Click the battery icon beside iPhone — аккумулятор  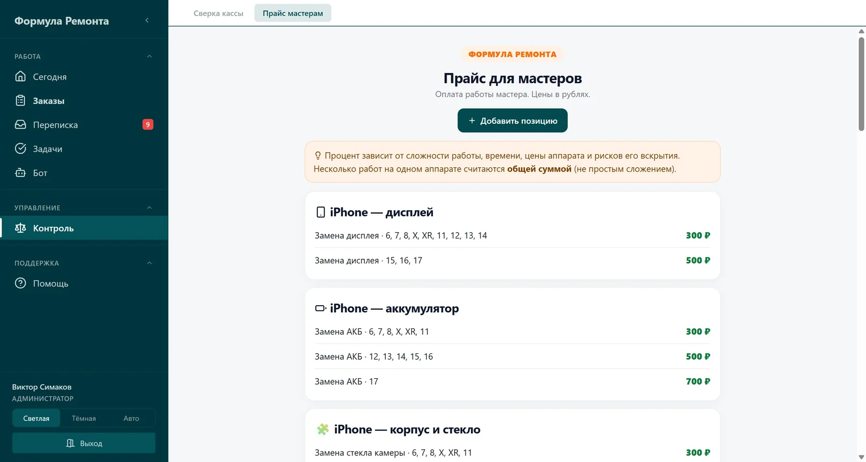coord(320,308)
